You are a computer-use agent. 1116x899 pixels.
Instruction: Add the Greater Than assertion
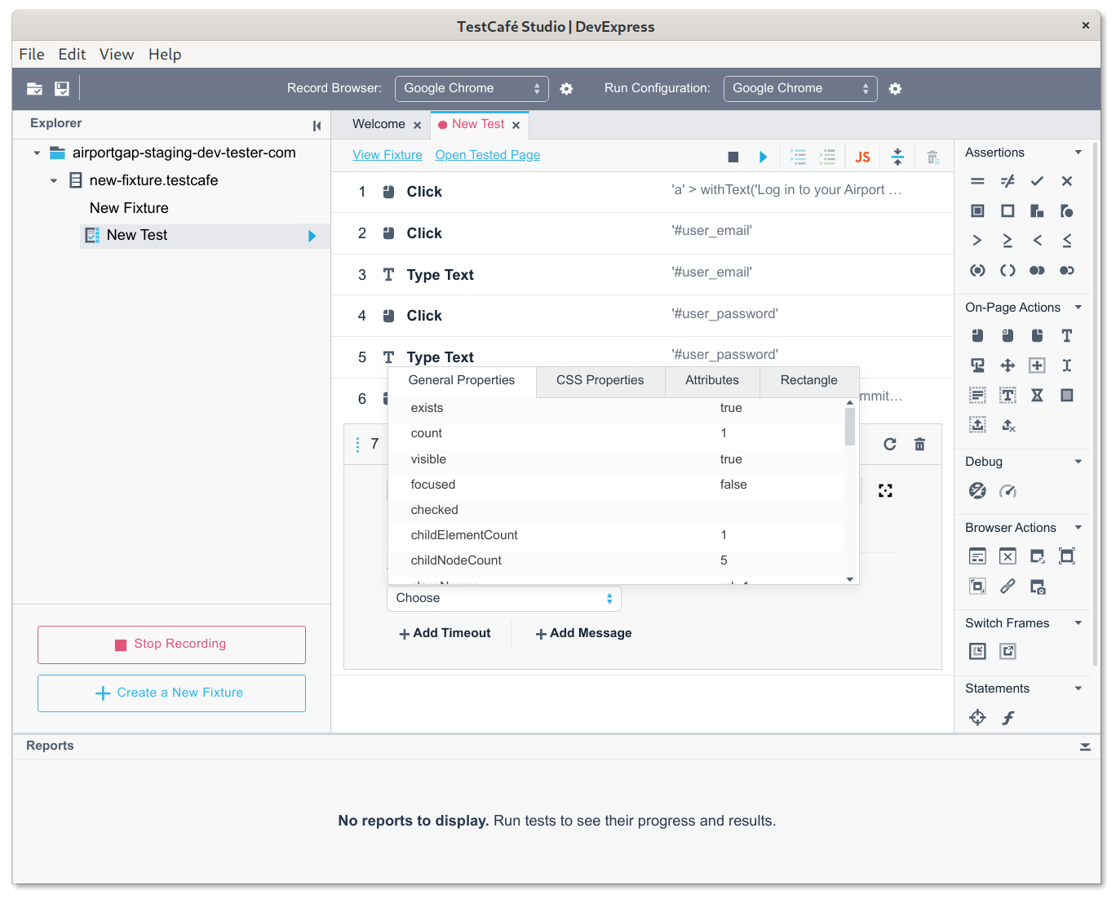[977, 241]
